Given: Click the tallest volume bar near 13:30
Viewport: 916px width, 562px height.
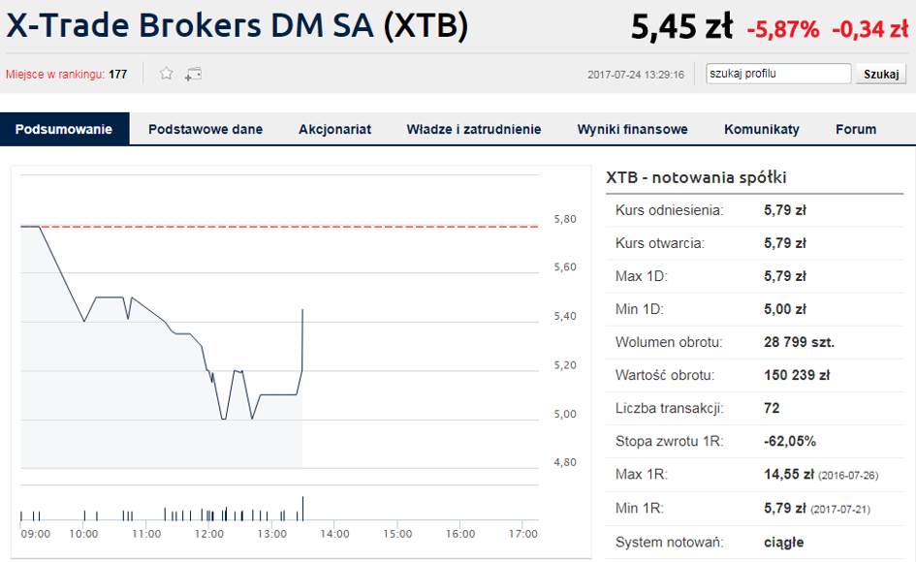Looking at the screenshot, I should pos(302,509).
